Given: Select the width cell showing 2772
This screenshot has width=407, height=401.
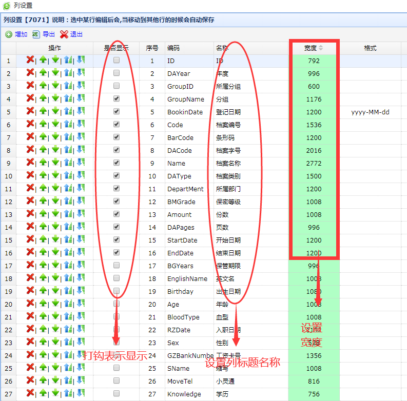Looking at the screenshot, I should (314, 163).
